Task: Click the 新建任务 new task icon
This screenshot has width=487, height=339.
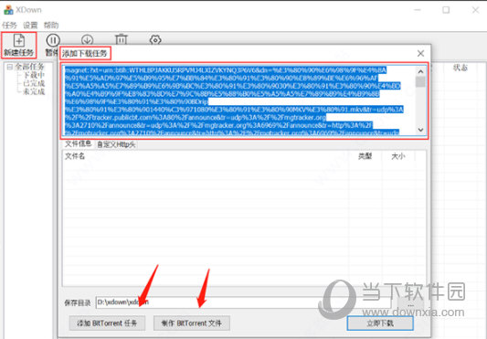Action: (19, 41)
